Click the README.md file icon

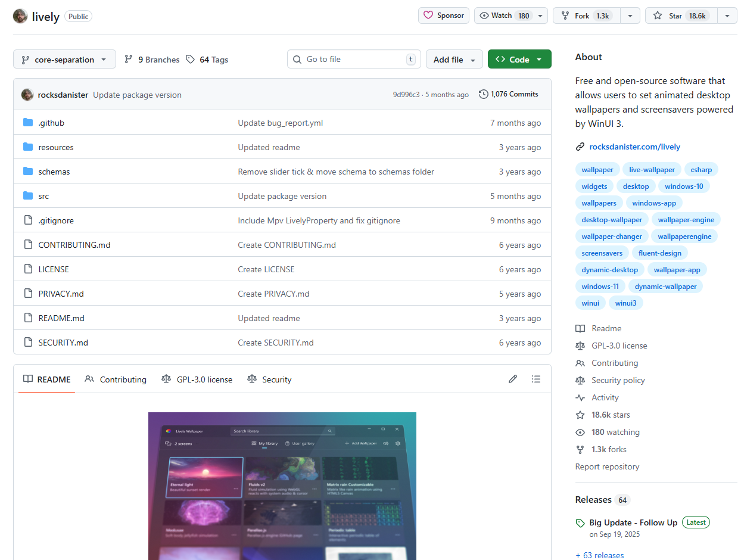tap(28, 318)
